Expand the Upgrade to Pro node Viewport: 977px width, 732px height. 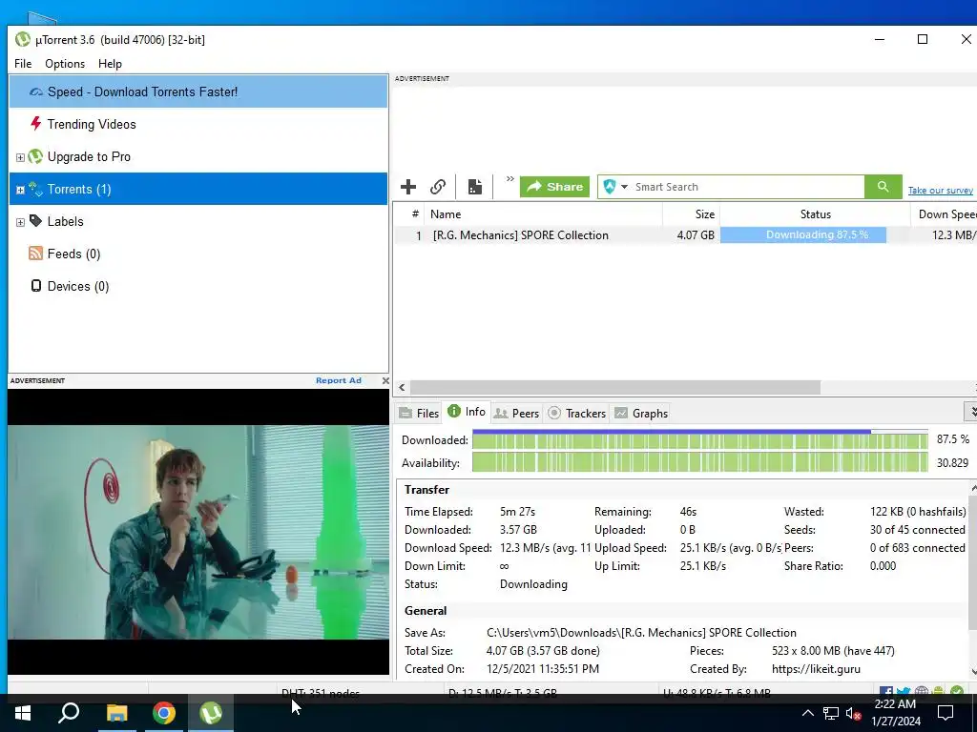[x=20, y=157]
